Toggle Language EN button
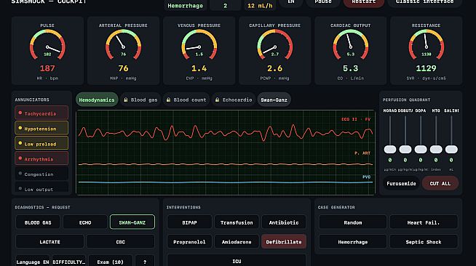The width and height of the screenshot is (476, 266). tap(33, 261)
